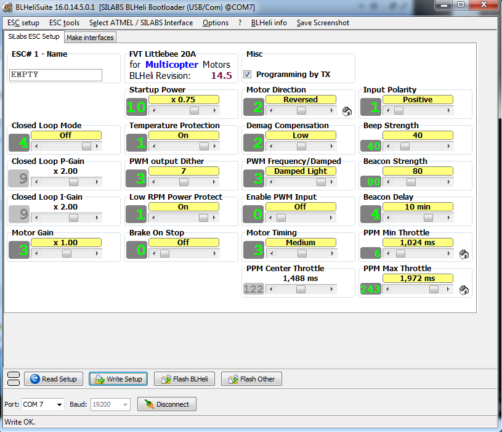Click the PPM Max Throttle slider thumb
This screenshot has height=432, width=502.
coord(434,289)
